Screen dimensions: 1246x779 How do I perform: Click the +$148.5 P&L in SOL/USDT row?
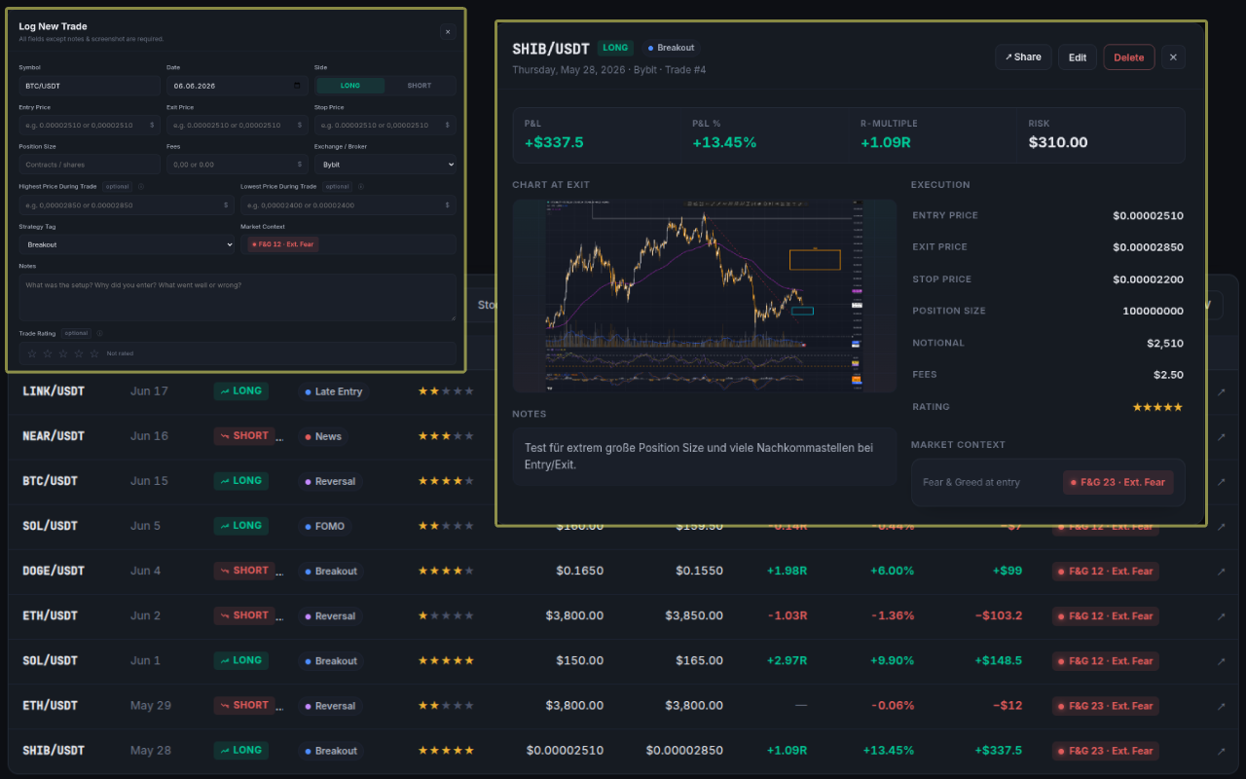(999, 660)
